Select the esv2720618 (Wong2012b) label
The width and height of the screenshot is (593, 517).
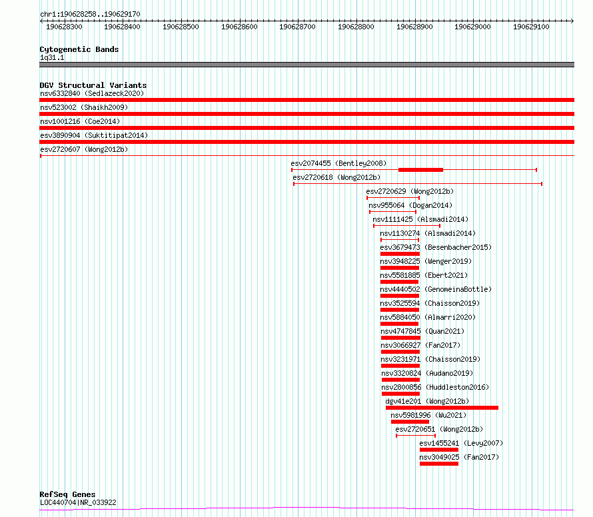pos(336,177)
